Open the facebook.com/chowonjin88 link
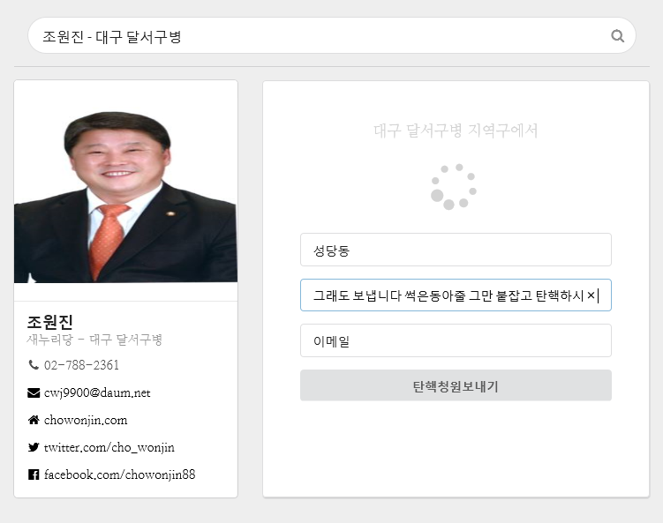663x523 pixels. pyautogui.click(x=120, y=474)
